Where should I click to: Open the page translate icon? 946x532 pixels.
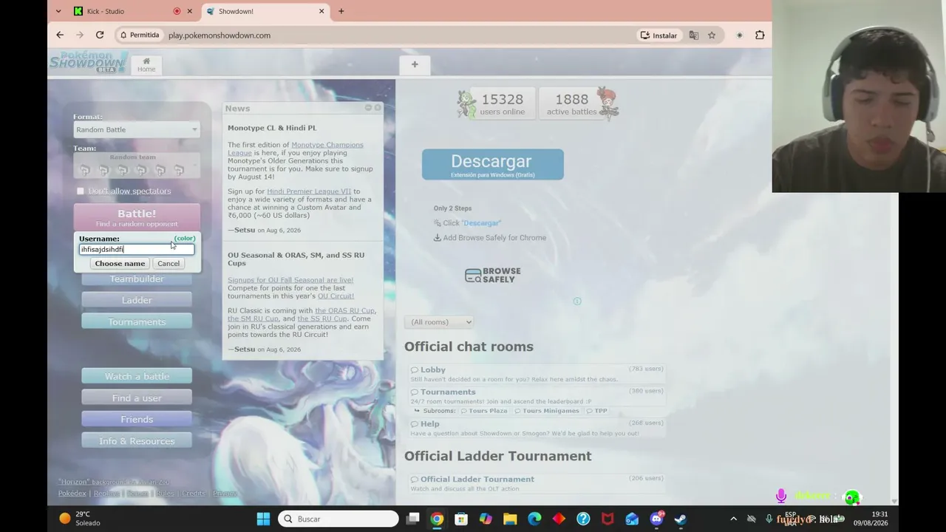(694, 35)
